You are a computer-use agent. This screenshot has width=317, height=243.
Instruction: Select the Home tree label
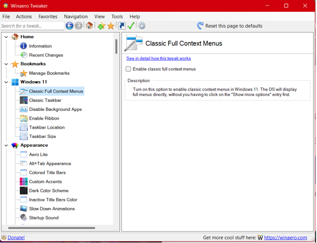tap(27, 37)
